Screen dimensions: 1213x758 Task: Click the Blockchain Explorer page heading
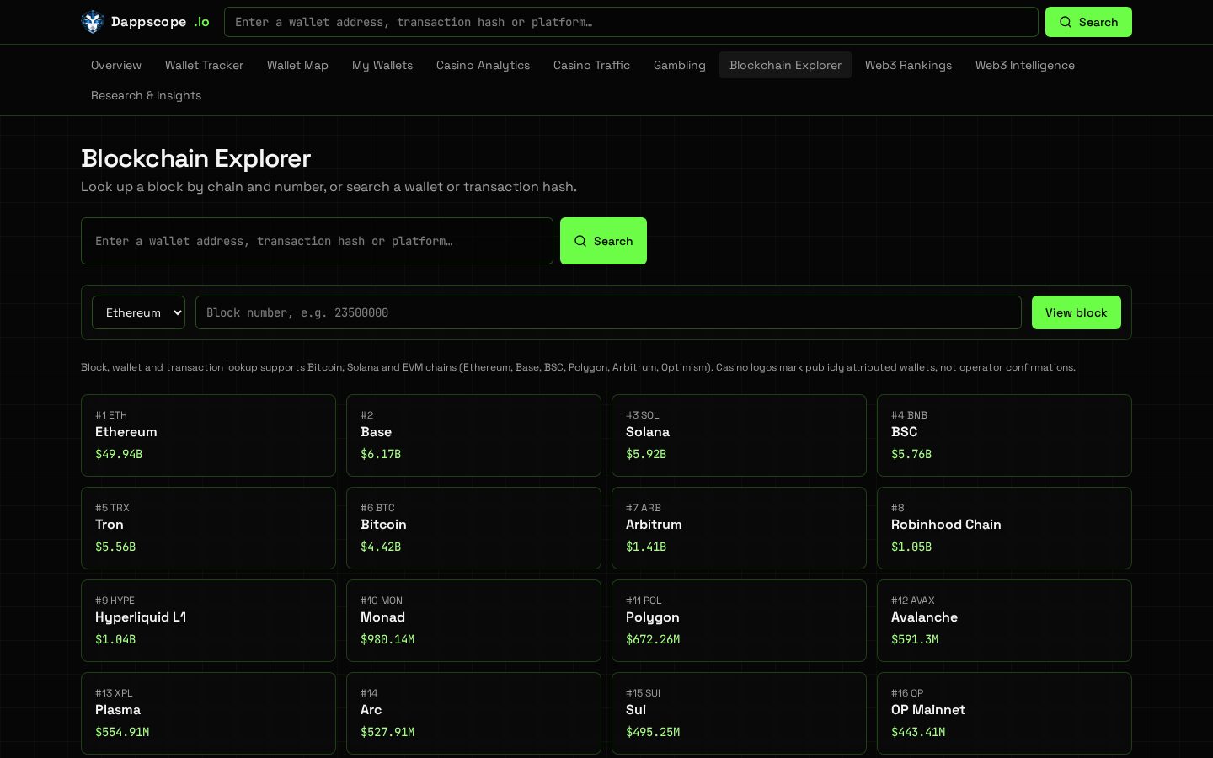195,158
